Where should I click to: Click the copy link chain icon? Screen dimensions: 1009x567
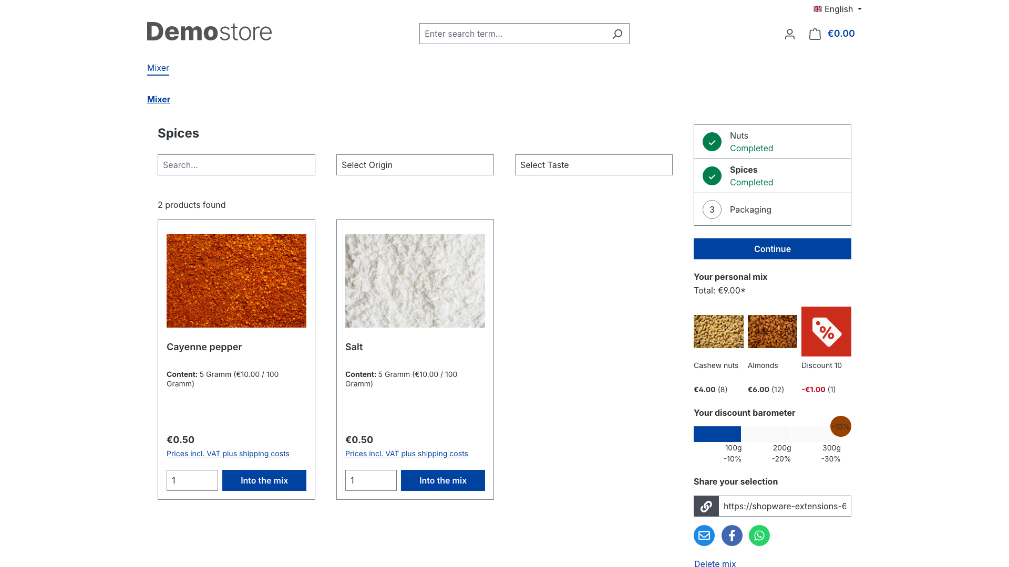tap(706, 506)
